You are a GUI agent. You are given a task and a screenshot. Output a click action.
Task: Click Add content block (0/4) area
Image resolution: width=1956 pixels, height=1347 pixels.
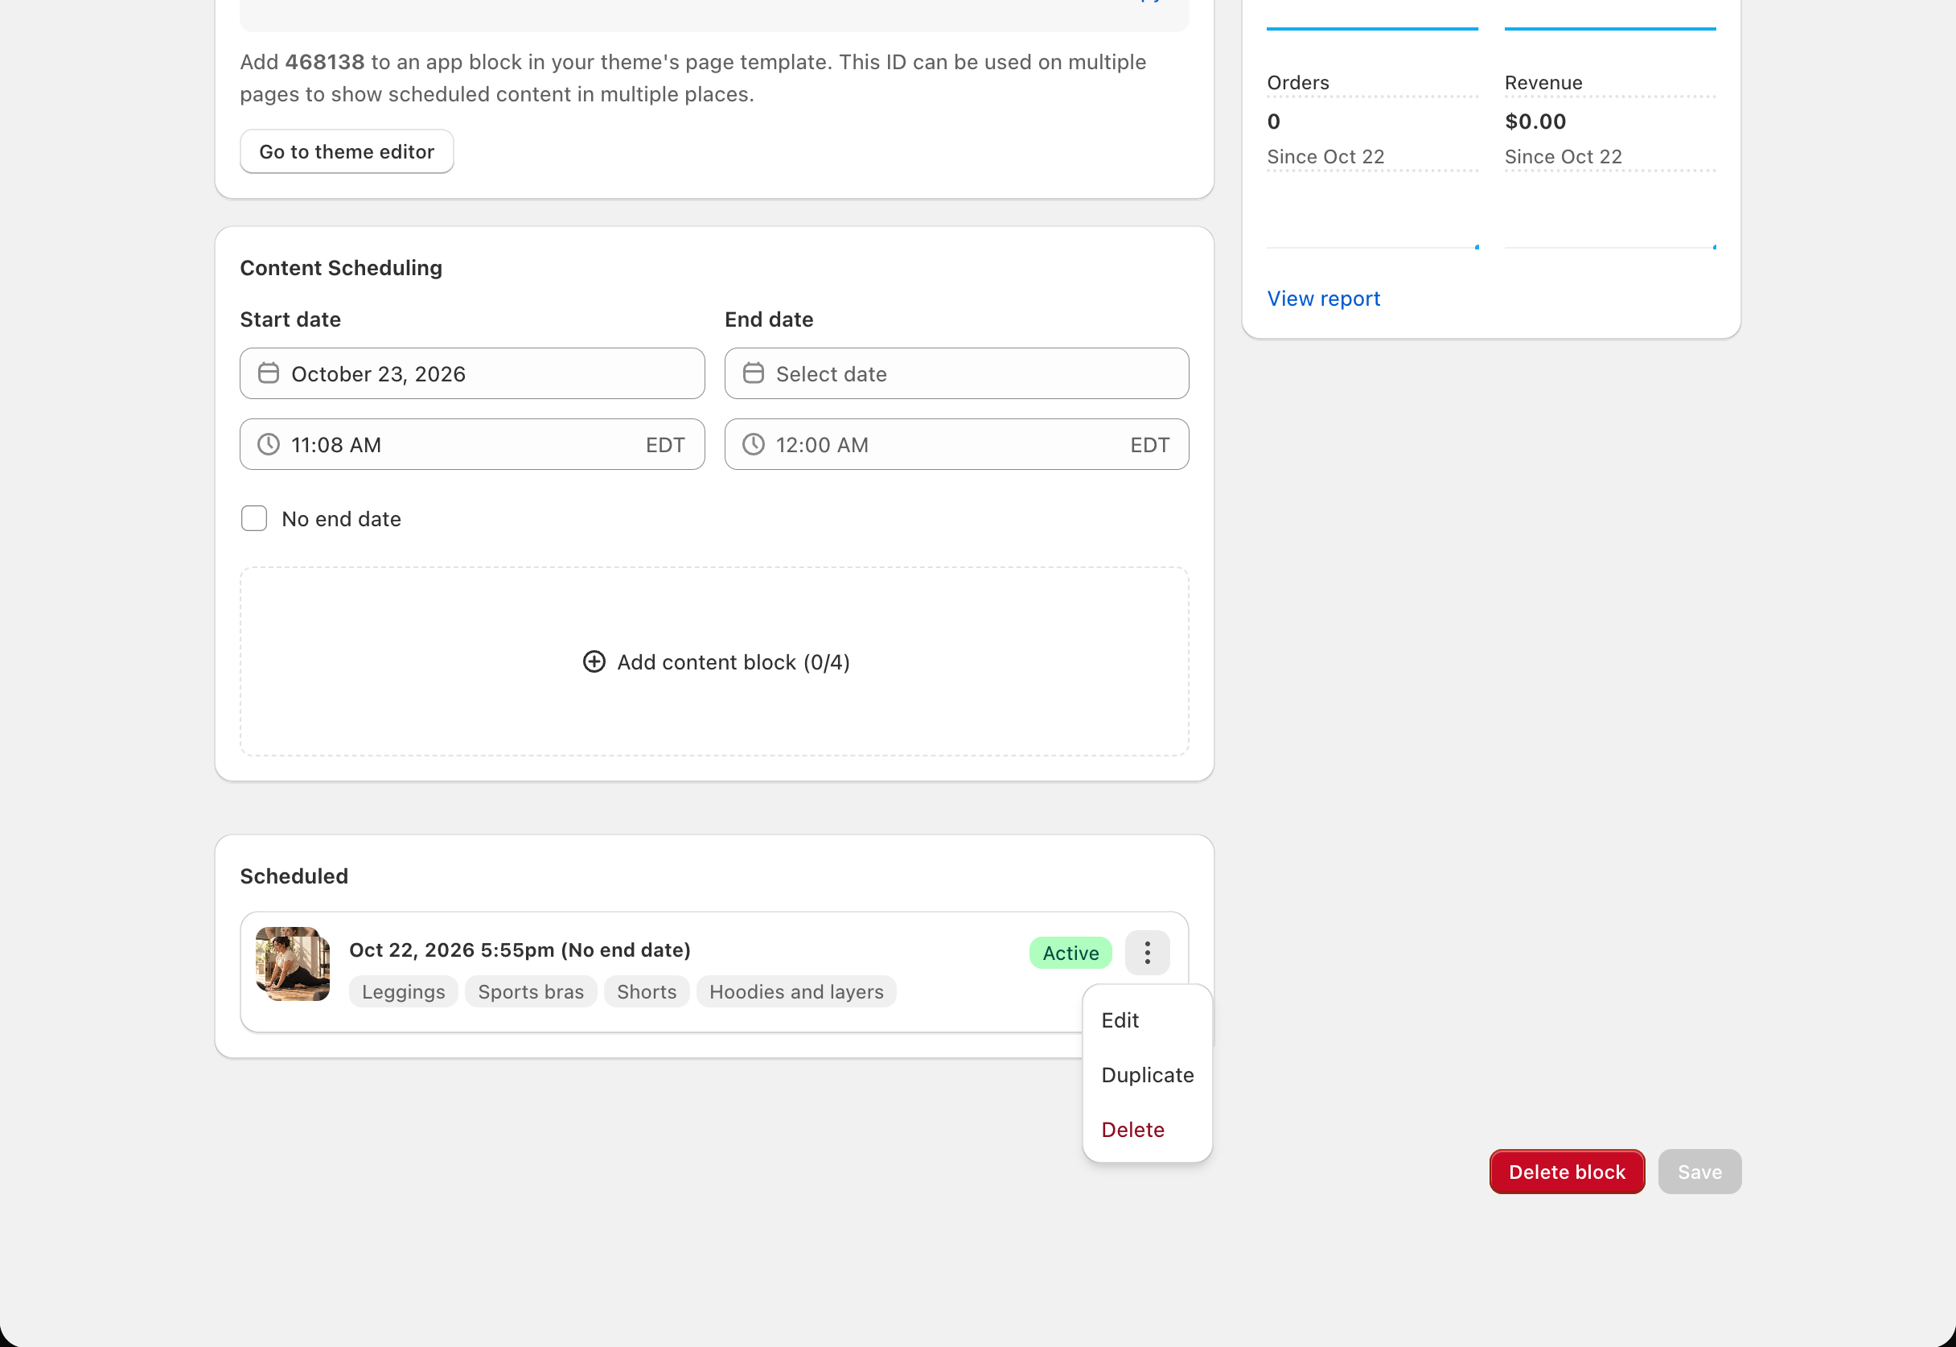[x=714, y=661]
